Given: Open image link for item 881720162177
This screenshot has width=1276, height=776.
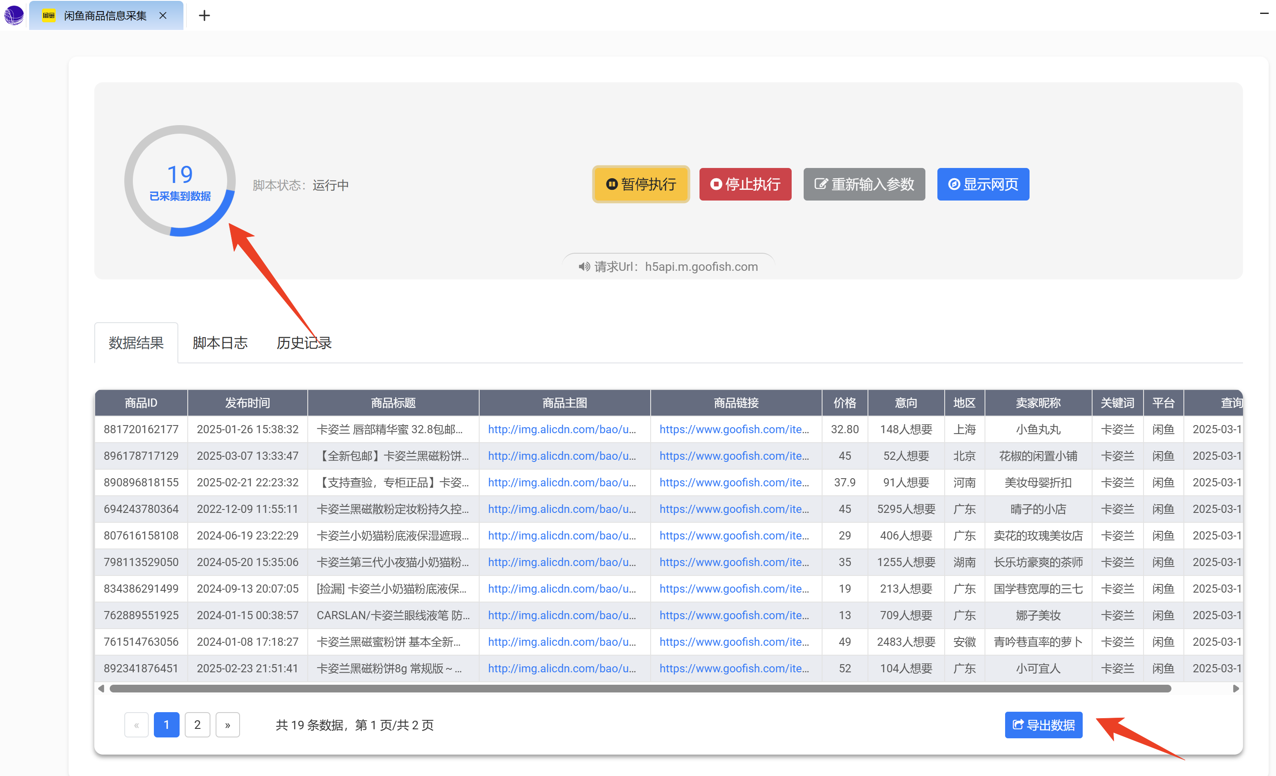Looking at the screenshot, I should click(562, 429).
